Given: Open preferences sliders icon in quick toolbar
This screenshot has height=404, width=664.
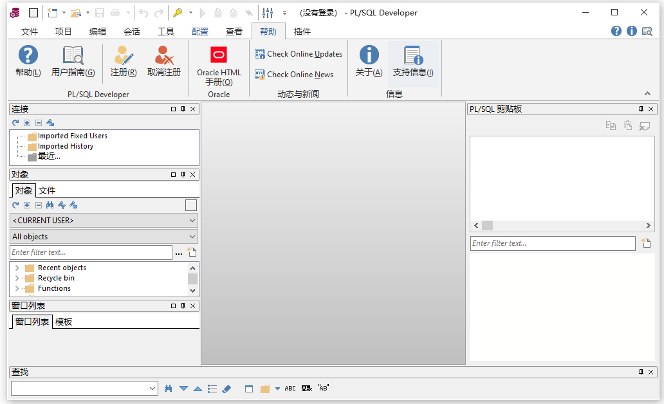Looking at the screenshot, I should [268, 13].
